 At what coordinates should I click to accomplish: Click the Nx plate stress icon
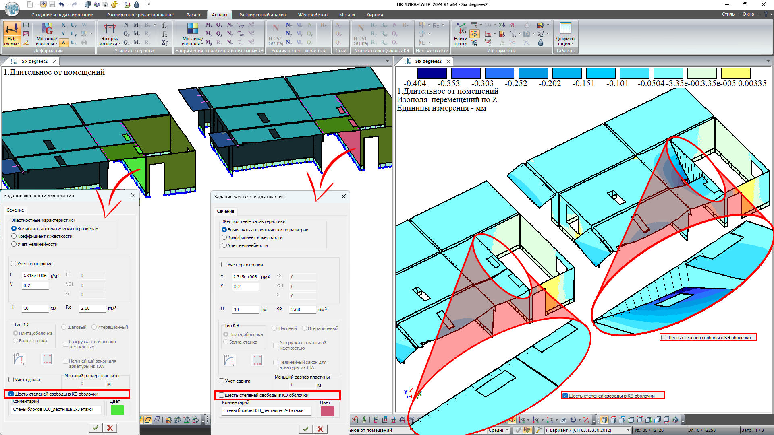pyautogui.click(x=230, y=25)
